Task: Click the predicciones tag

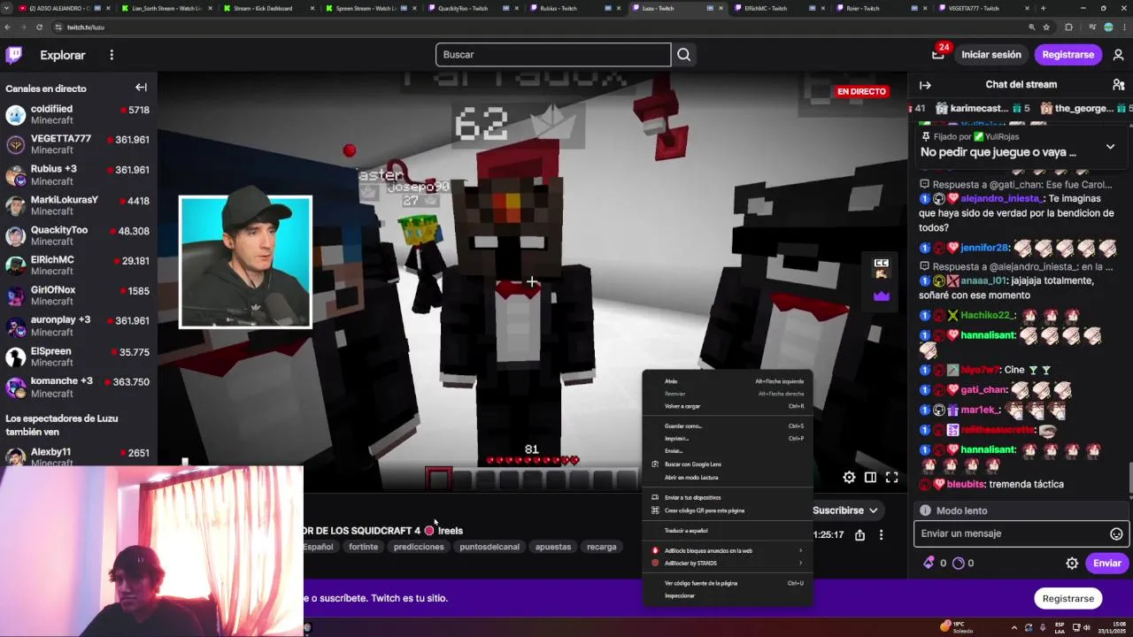Action: (419, 547)
